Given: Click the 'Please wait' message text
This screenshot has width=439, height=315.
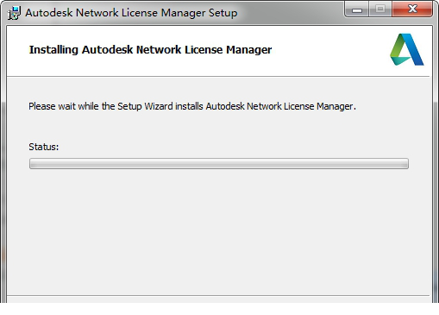Looking at the screenshot, I should click(x=192, y=106).
